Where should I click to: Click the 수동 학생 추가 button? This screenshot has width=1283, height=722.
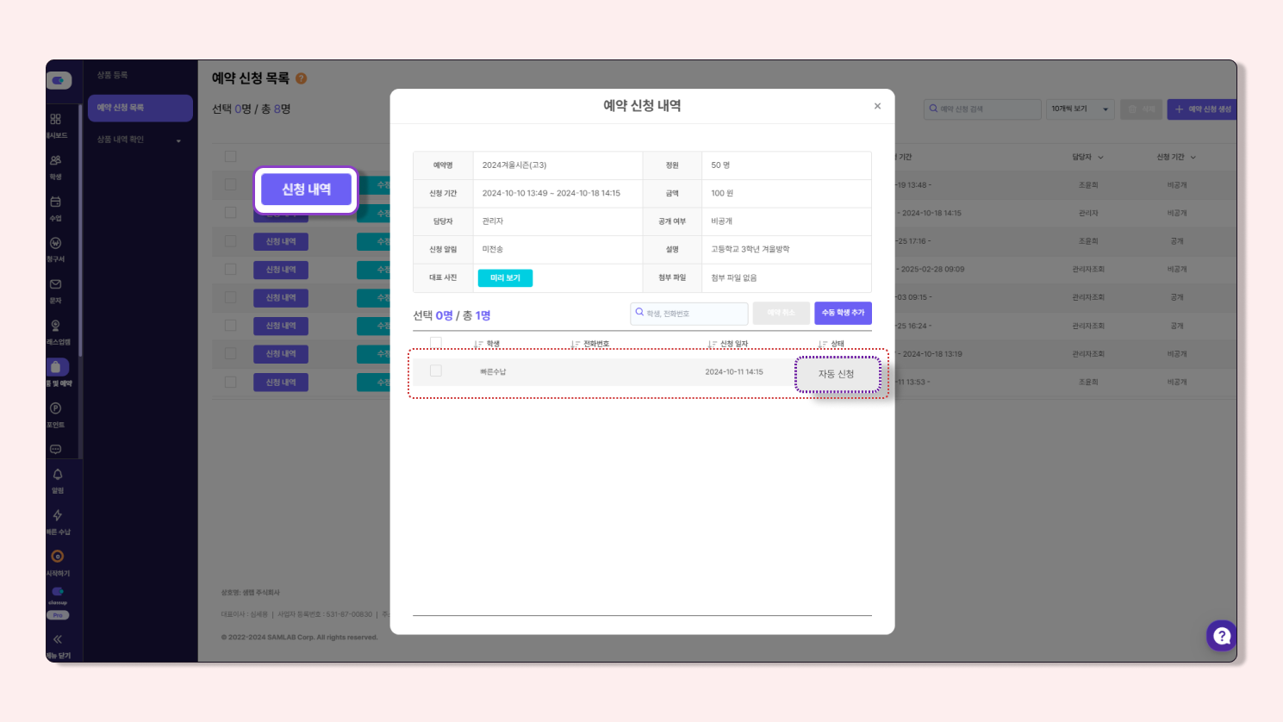pyautogui.click(x=843, y=313)
